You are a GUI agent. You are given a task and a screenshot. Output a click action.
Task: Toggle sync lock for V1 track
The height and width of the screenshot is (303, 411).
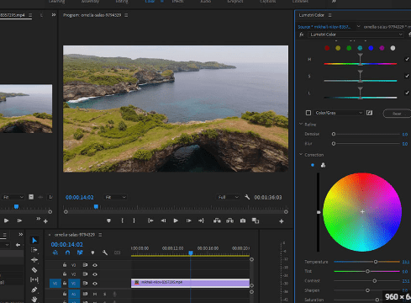click(85, 284)
